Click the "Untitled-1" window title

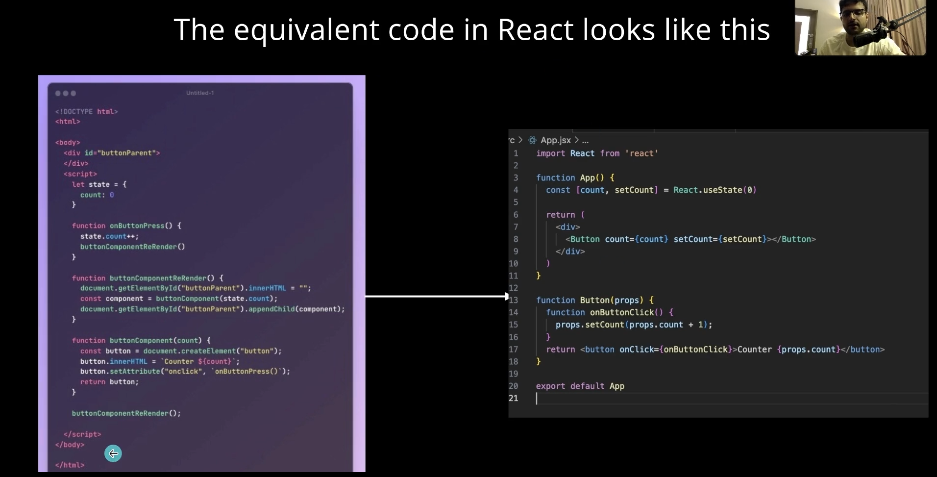200,93
